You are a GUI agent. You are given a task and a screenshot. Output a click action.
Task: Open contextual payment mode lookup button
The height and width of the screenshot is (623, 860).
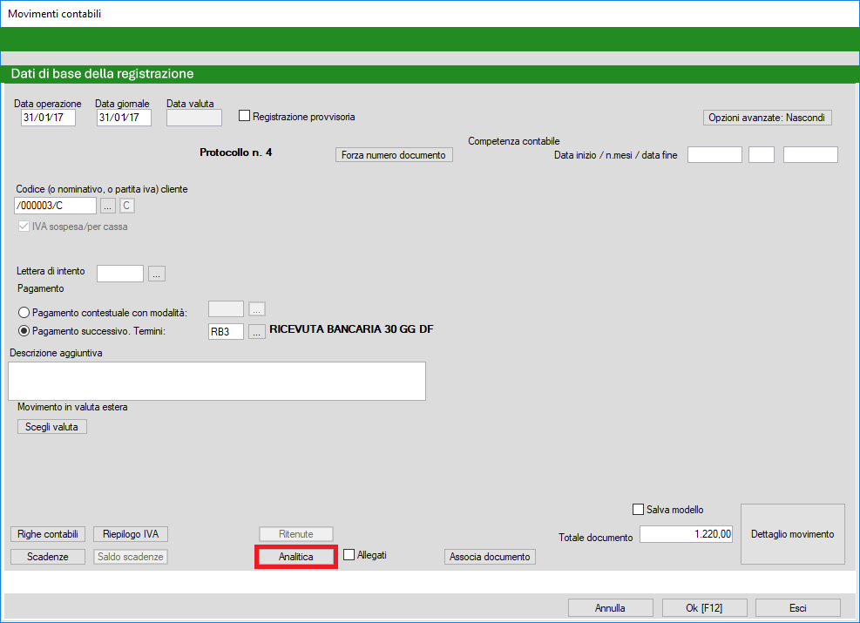[257, 309]
